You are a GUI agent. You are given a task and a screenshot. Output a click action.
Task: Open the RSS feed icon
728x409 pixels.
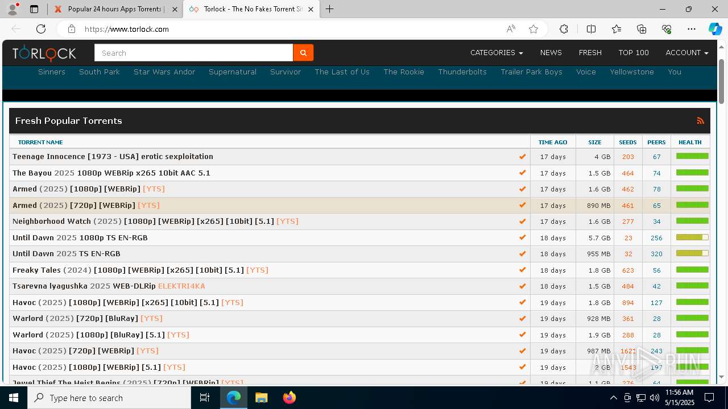(700, 120)
